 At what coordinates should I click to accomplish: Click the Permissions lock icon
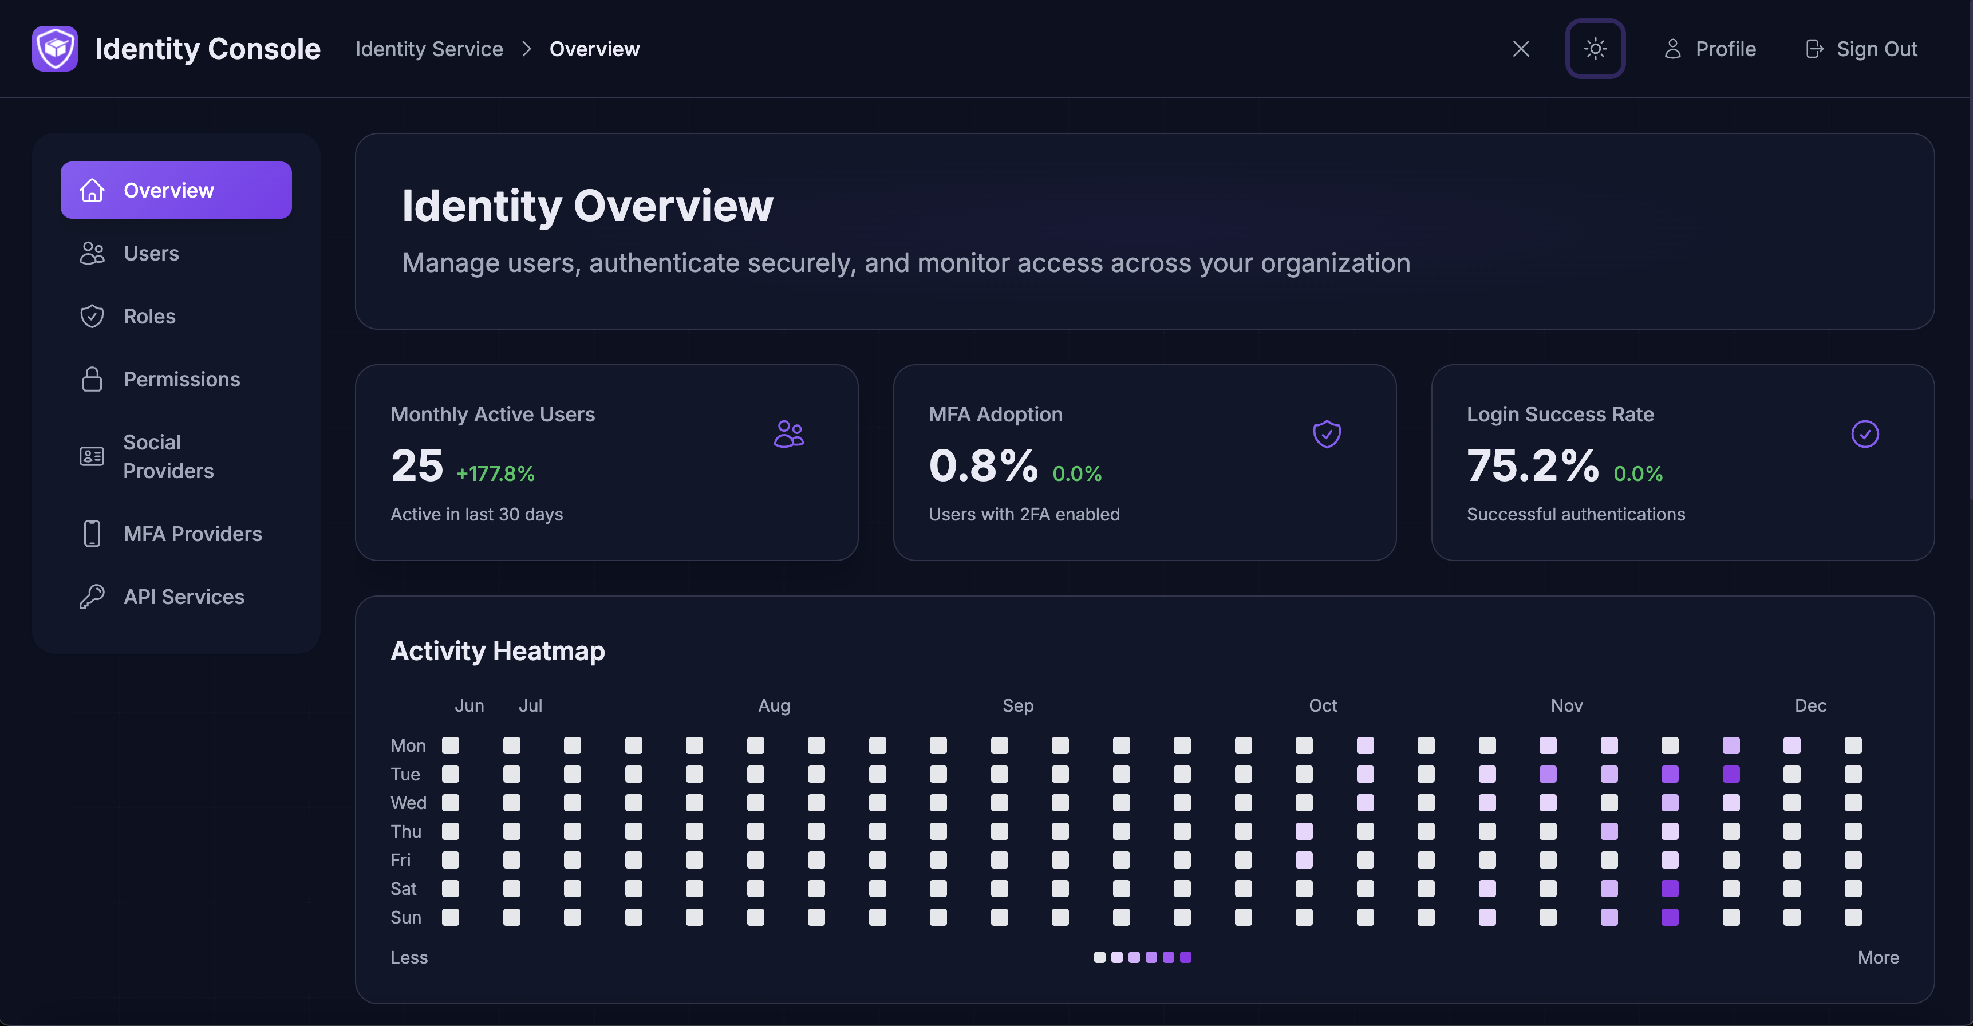tap(92, 378)
